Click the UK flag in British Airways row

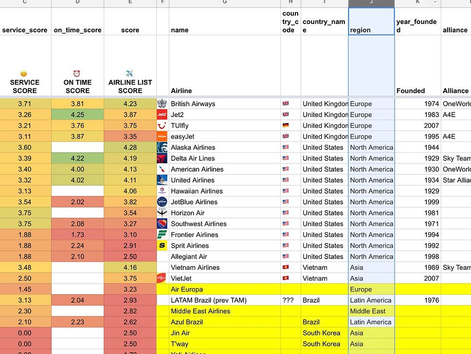pyautogui.click(x=286, y=103)
